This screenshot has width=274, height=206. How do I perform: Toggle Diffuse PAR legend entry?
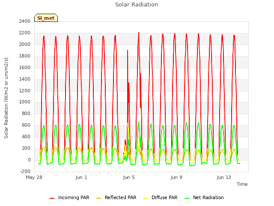coord(160,197)
